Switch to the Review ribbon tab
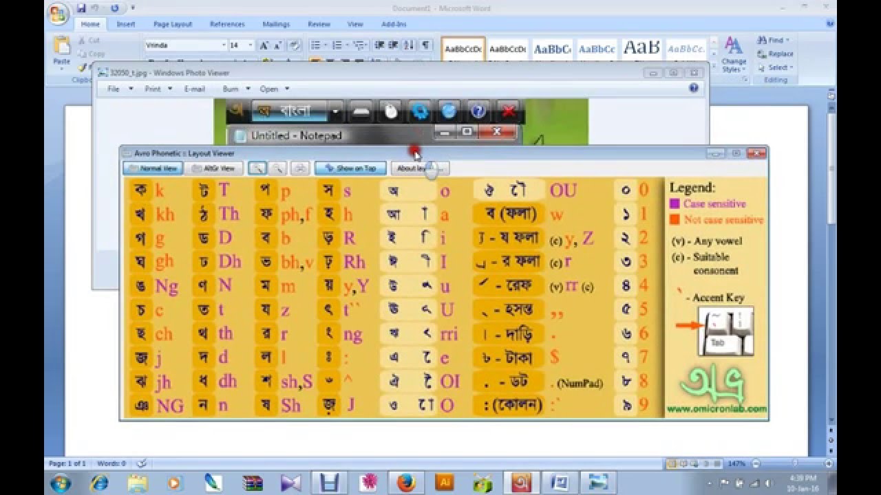This screenshot has height=495, width=881. (319, 24)
